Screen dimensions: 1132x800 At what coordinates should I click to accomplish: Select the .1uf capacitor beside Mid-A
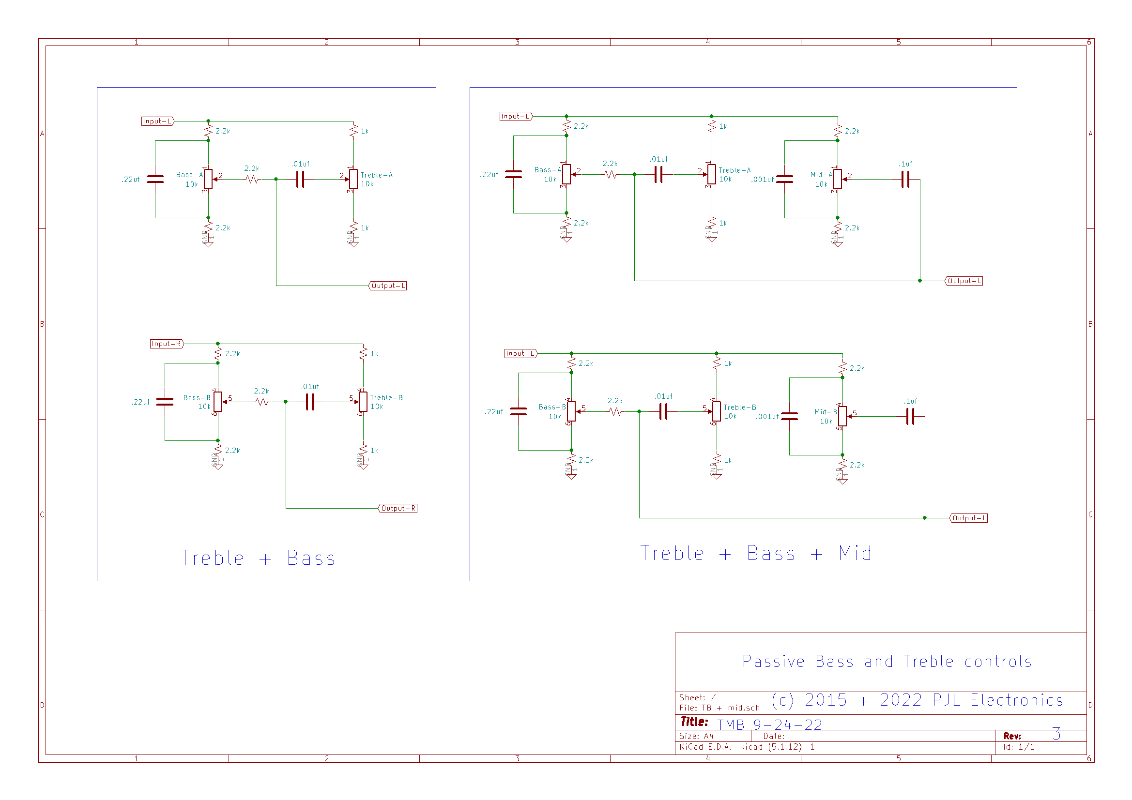[x=905, y=180]
